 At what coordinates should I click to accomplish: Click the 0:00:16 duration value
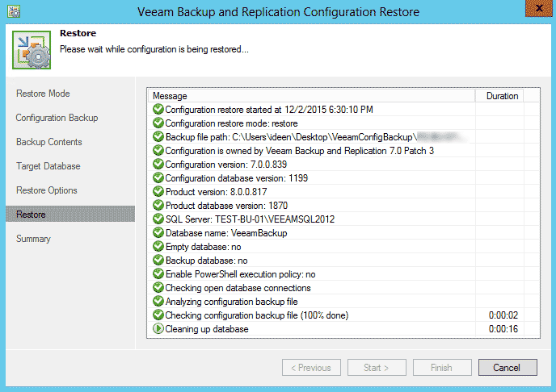(x=503, y=329)
